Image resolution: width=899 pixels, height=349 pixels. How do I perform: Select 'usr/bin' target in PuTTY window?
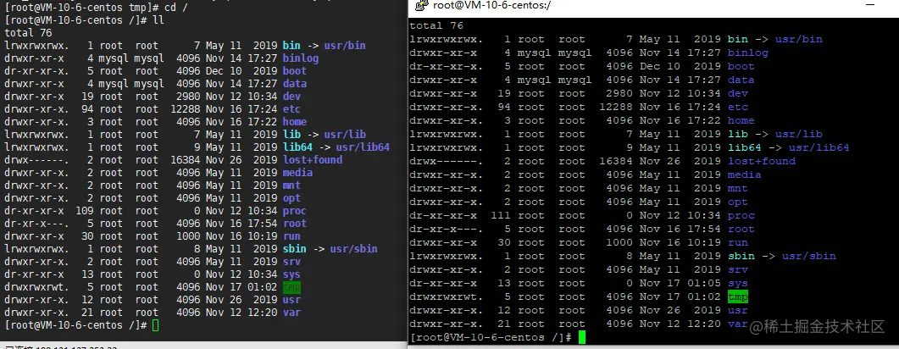click(x=799, y=40)
